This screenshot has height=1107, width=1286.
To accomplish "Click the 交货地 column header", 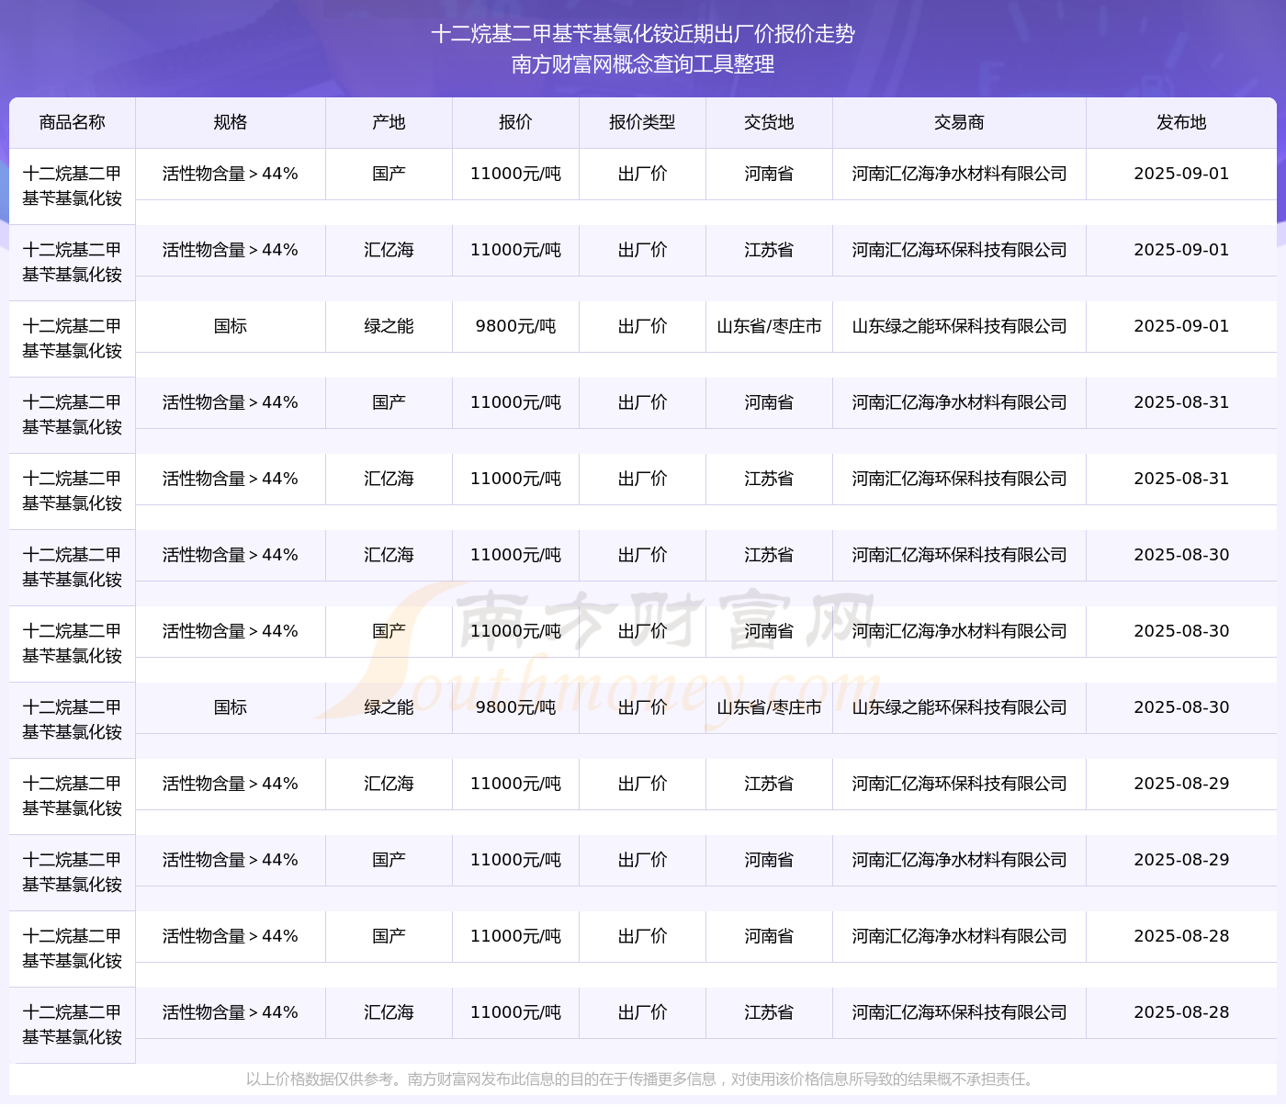I will [x=769, y=122].
